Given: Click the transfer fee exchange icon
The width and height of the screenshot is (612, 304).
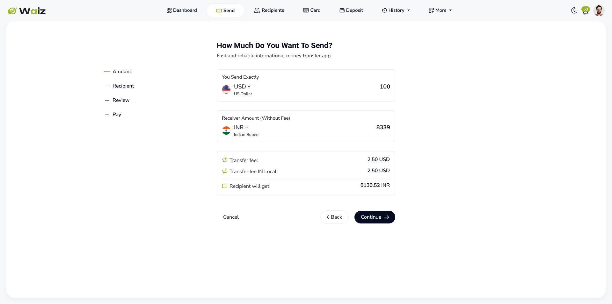Looking at the screenshot, I should pyautogui.click(x=225, y=160).
